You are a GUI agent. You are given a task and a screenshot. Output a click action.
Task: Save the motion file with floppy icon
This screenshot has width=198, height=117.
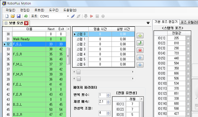tap(19, 16)
